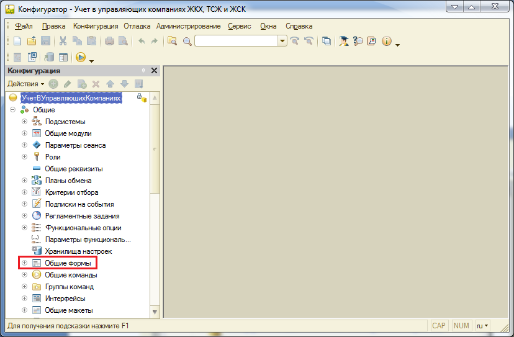514x337 pixels.
Task: Select Общие макеты tree item
Action: click(69, 310)
